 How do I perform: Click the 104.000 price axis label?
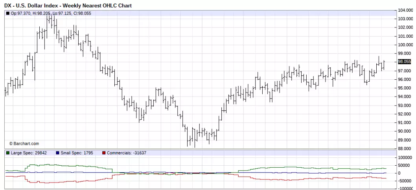405,10
